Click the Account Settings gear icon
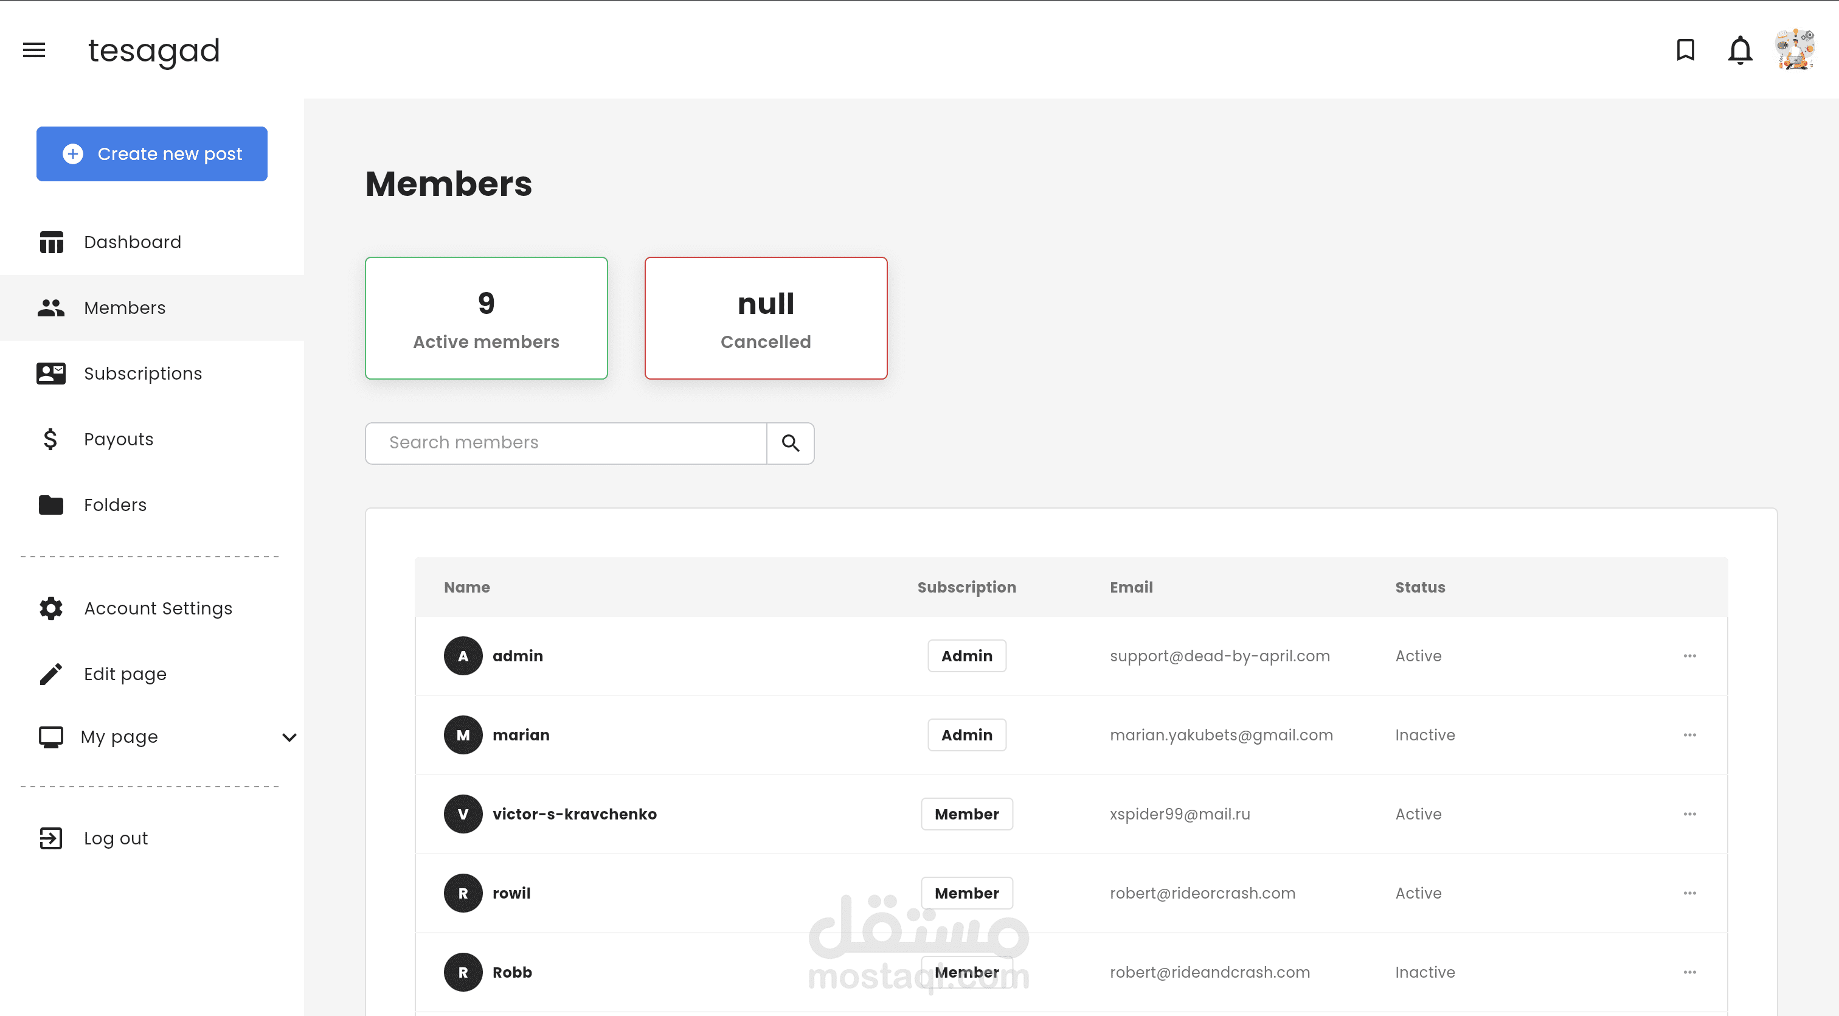The image size is (1839, 1016). pos(50,608)
